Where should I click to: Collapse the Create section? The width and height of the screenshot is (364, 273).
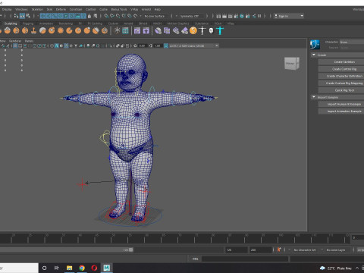(x=314, y=55)
